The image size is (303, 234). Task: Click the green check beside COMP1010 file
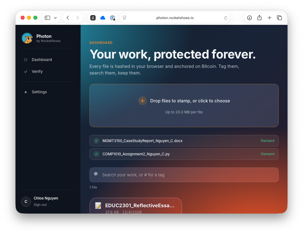tap(96, 154)
